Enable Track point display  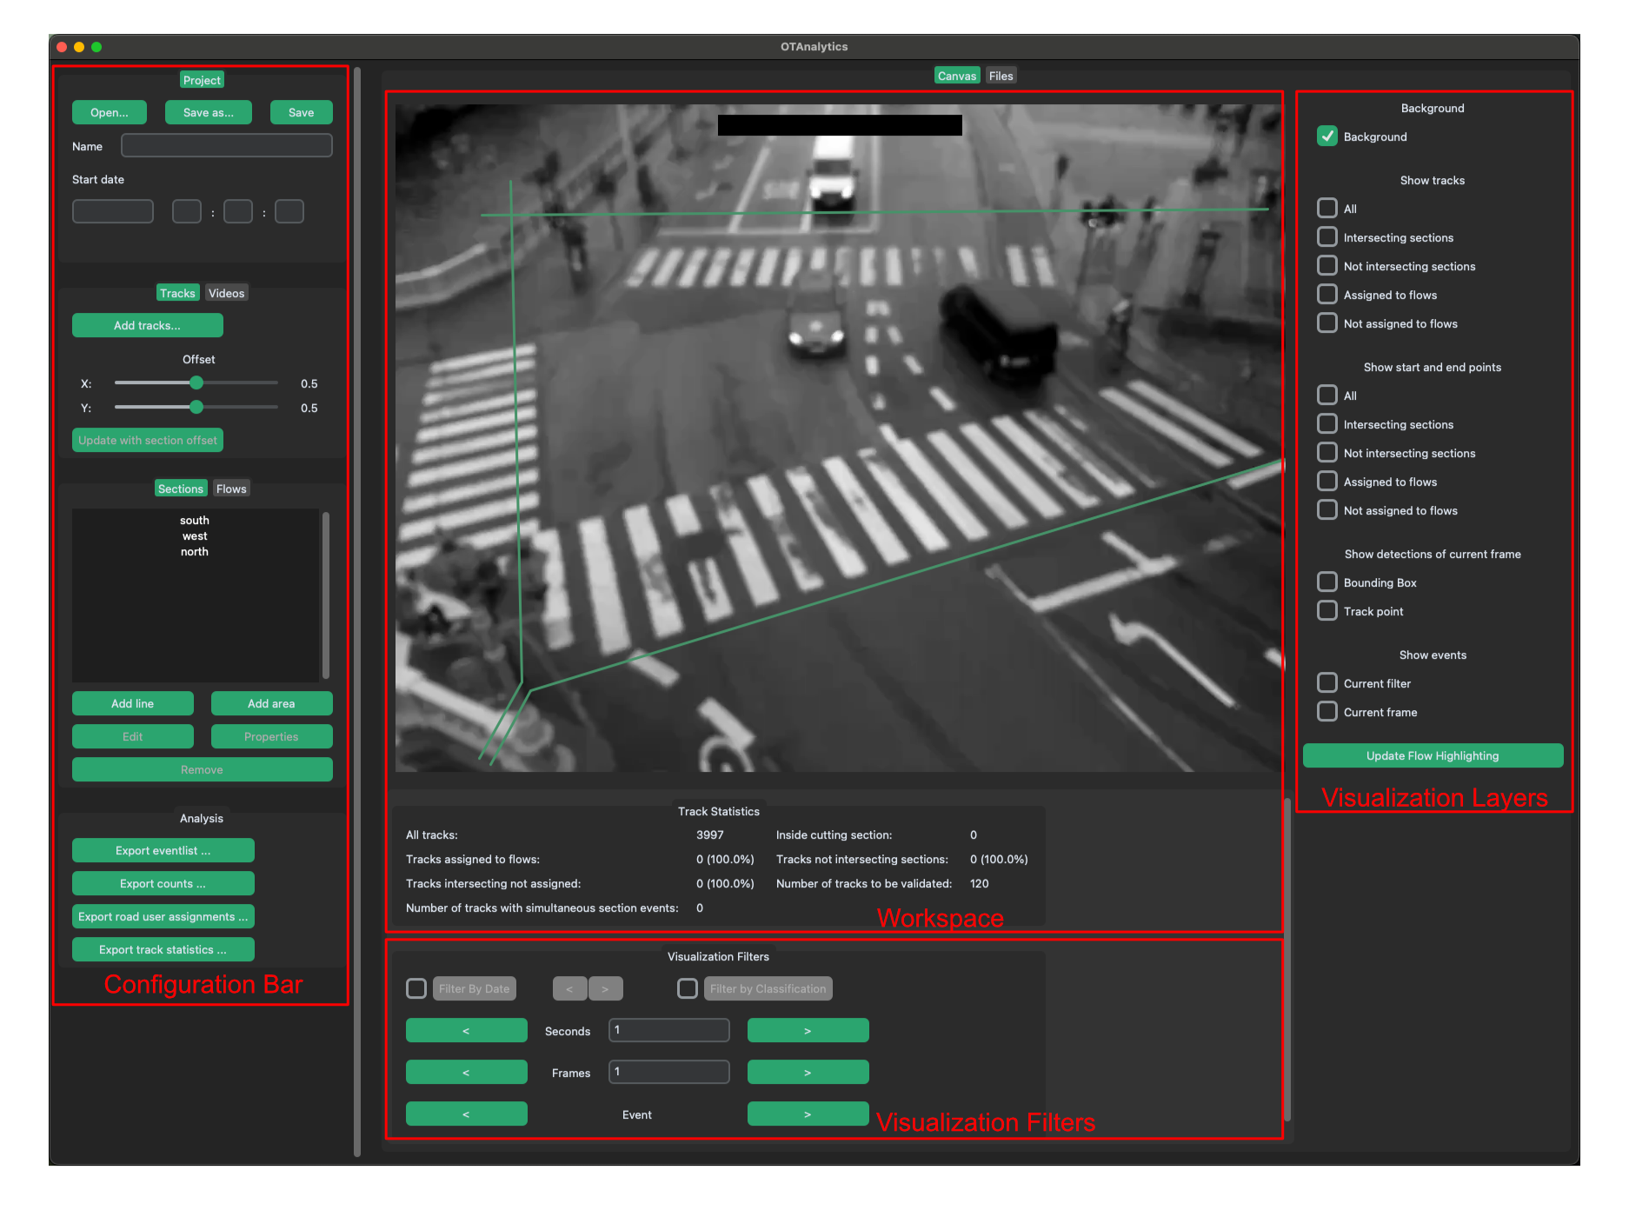point(1327,610)
